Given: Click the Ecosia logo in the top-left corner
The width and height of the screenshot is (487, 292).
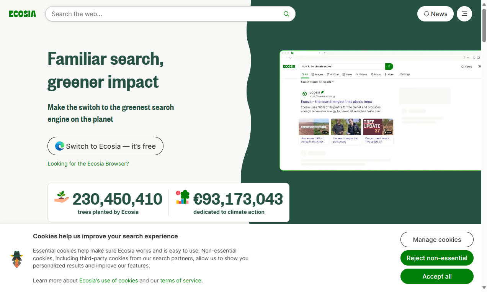Looking at the screenshot, I should pos(22,14).
